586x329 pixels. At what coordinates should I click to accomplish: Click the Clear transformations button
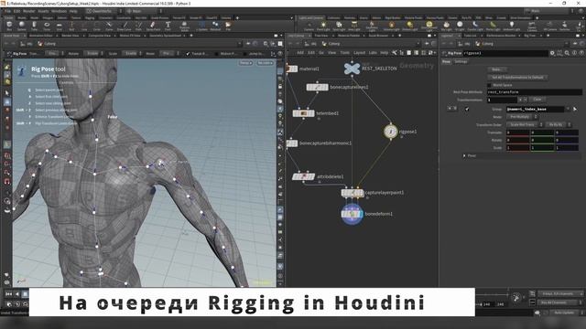point(537,100)
